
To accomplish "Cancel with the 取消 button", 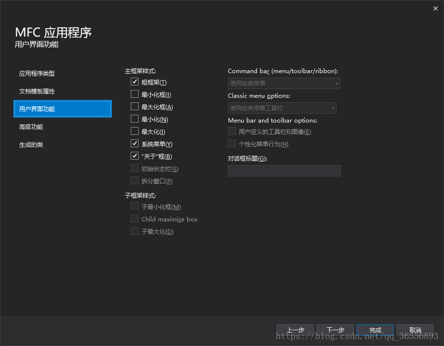I will 415,330.
